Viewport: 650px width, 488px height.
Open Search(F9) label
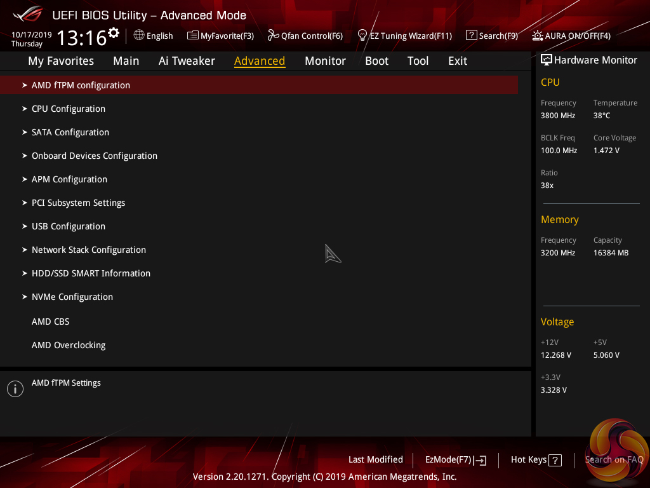pos(498,36)
